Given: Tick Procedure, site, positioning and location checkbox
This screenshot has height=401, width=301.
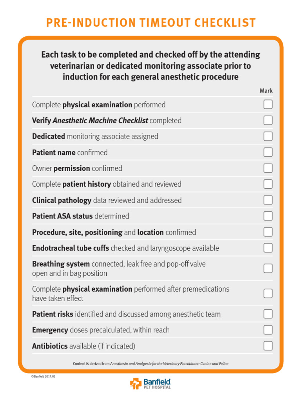Looking at the screenshot, I should point(268,232).
